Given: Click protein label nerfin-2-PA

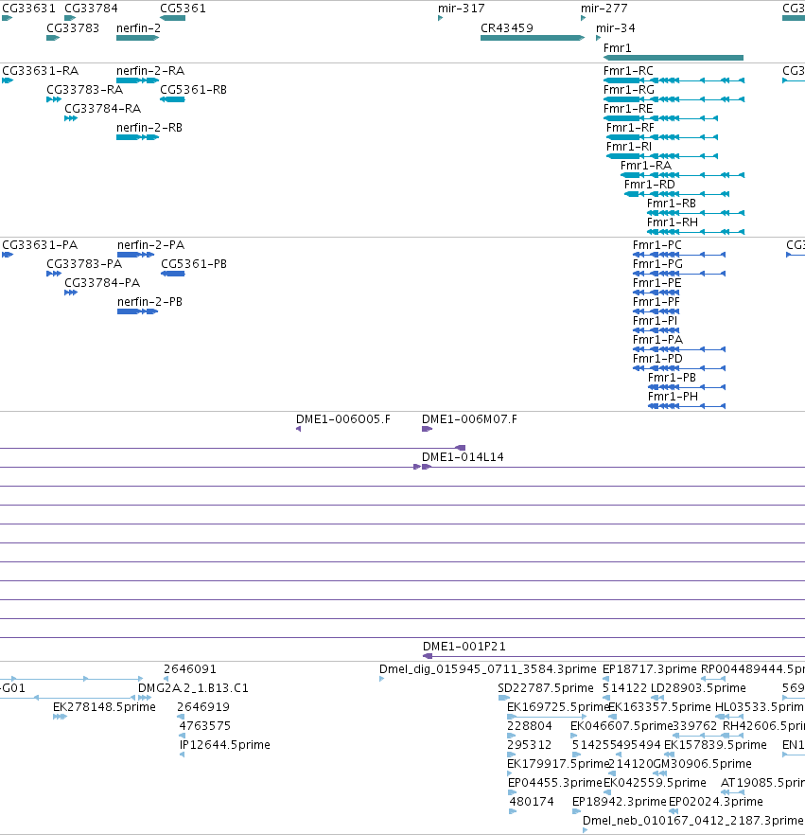Looking at the screenshot, I should (151, 245).
